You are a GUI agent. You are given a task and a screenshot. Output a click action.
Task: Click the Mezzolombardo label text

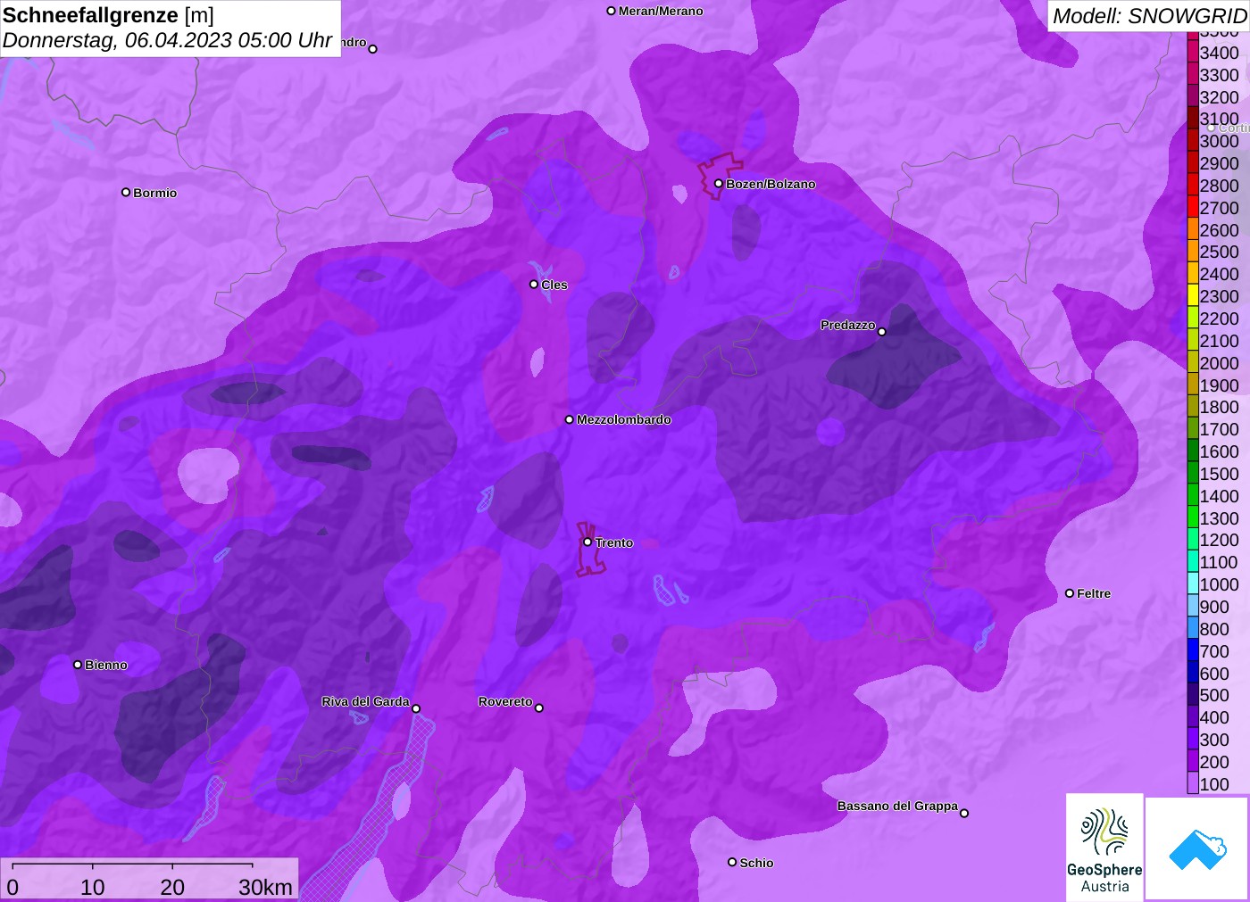[624, 419]
